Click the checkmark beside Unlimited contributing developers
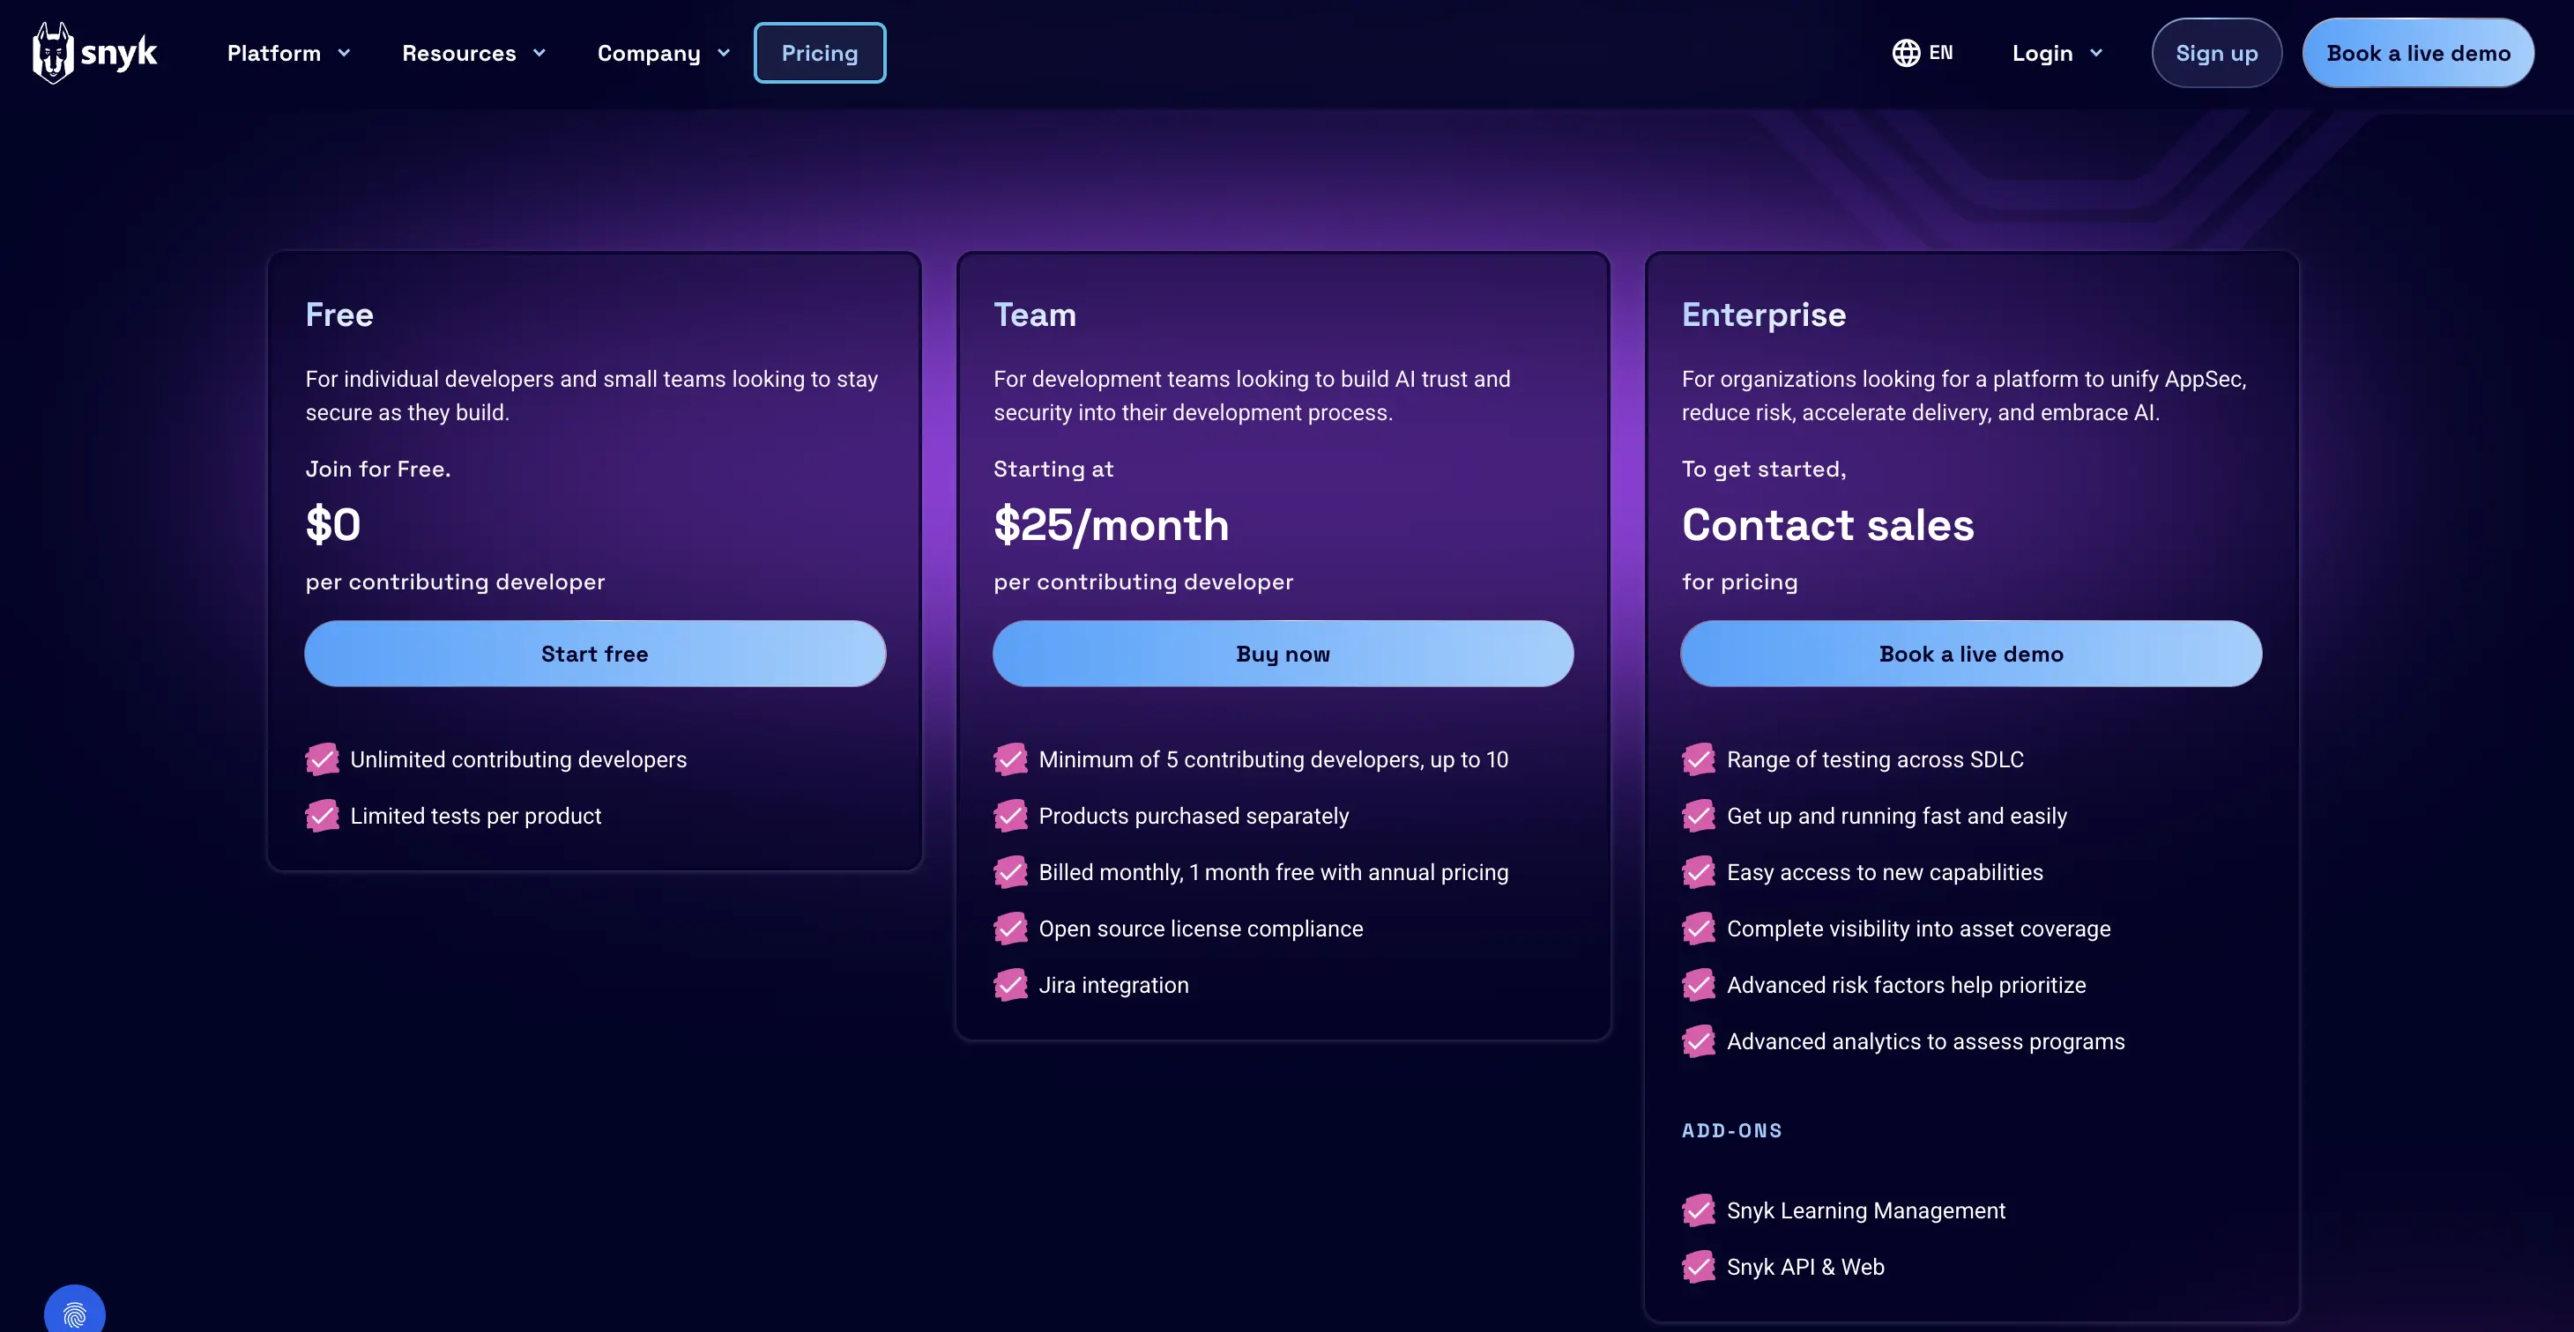Screen dimensions: 2574x1332 [321, 758]
